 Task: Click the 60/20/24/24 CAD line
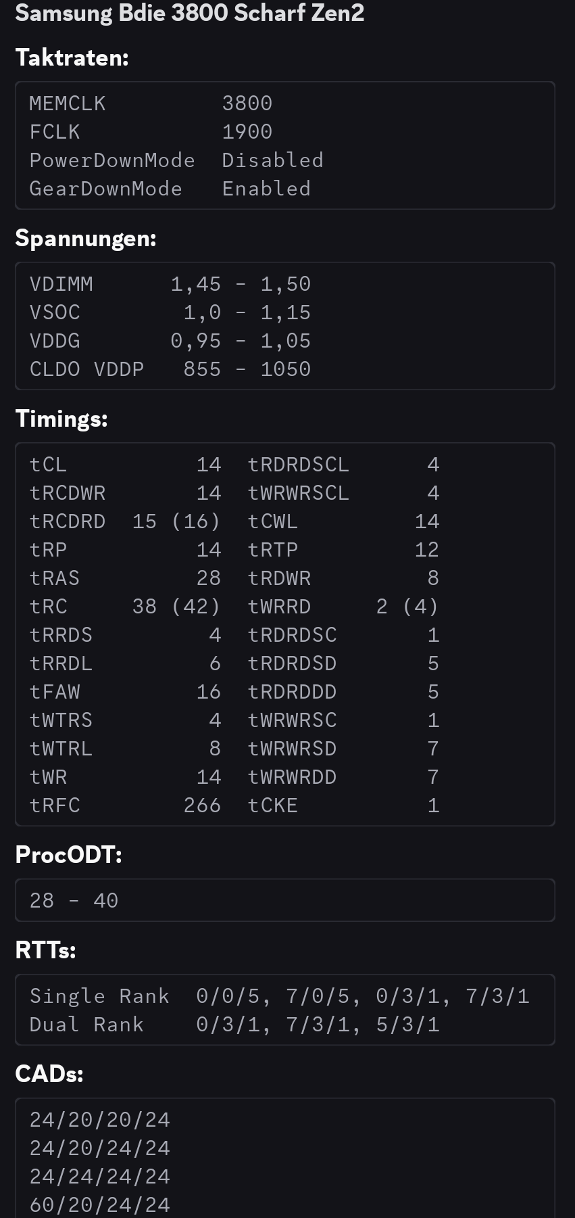click(x=99, y=1204)
